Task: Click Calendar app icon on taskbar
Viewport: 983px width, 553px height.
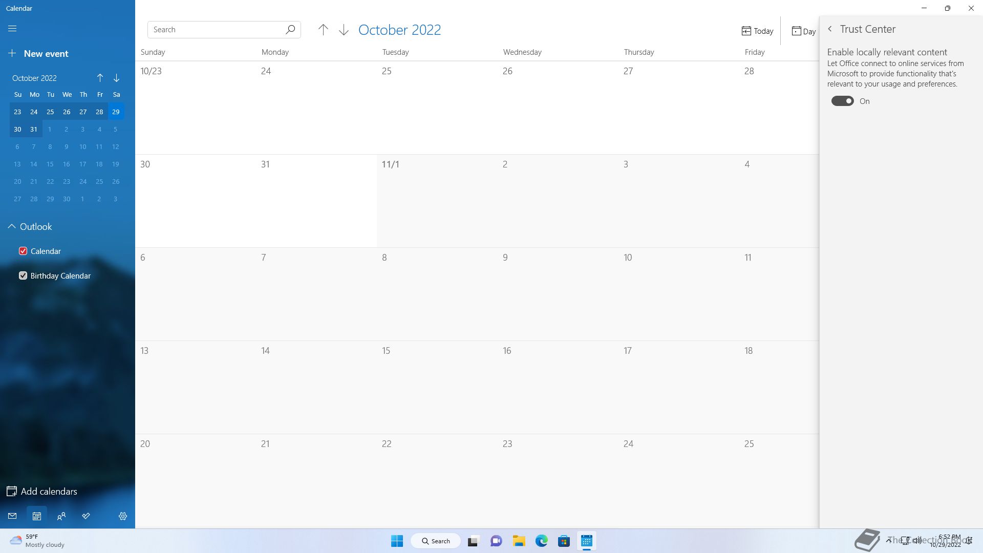Action: (x=587, y=541)
